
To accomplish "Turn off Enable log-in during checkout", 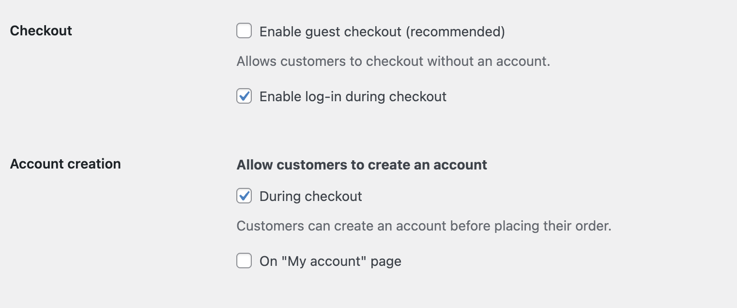I will pyautogui.click(x=244, y=96).
